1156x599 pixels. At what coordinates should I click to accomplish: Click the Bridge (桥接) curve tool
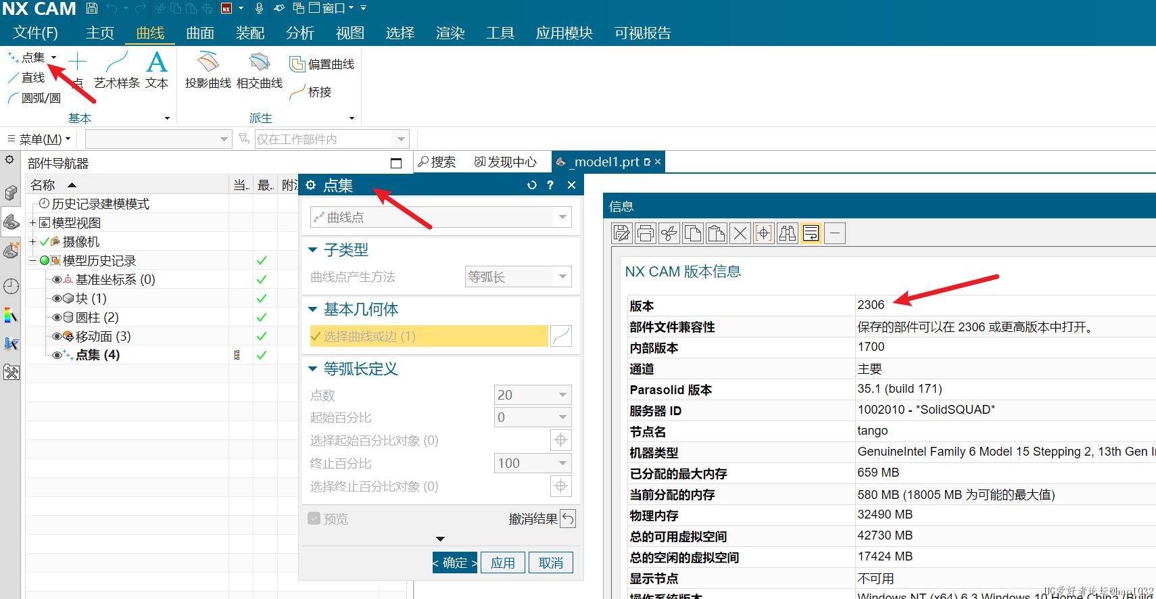tap(311, 92)
